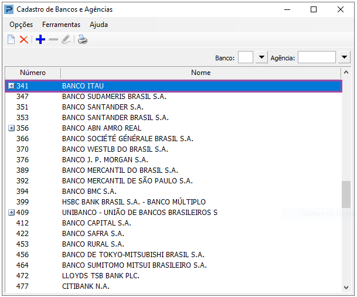Click the scrollbar down arrow
Image resolution: width=357 pixels, height=297 pixels.
[346, 288]
